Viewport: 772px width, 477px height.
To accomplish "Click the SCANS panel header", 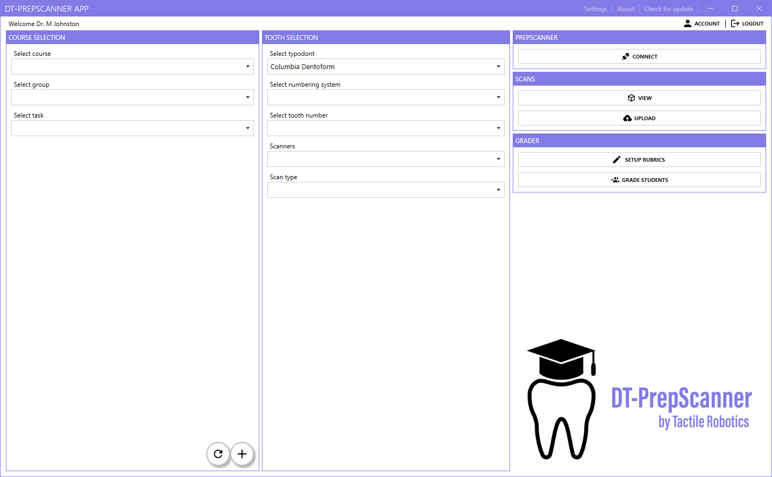I will click(x=639, y=79).
